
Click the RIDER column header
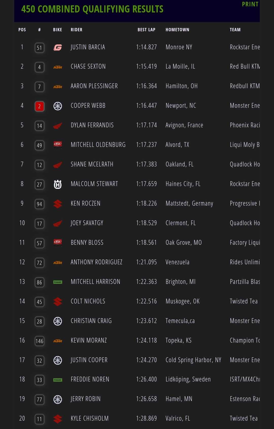pyautogui.click(x=76, y=30)
